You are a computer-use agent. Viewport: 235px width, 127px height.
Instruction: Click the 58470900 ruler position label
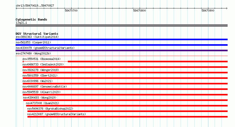point(208,11)
